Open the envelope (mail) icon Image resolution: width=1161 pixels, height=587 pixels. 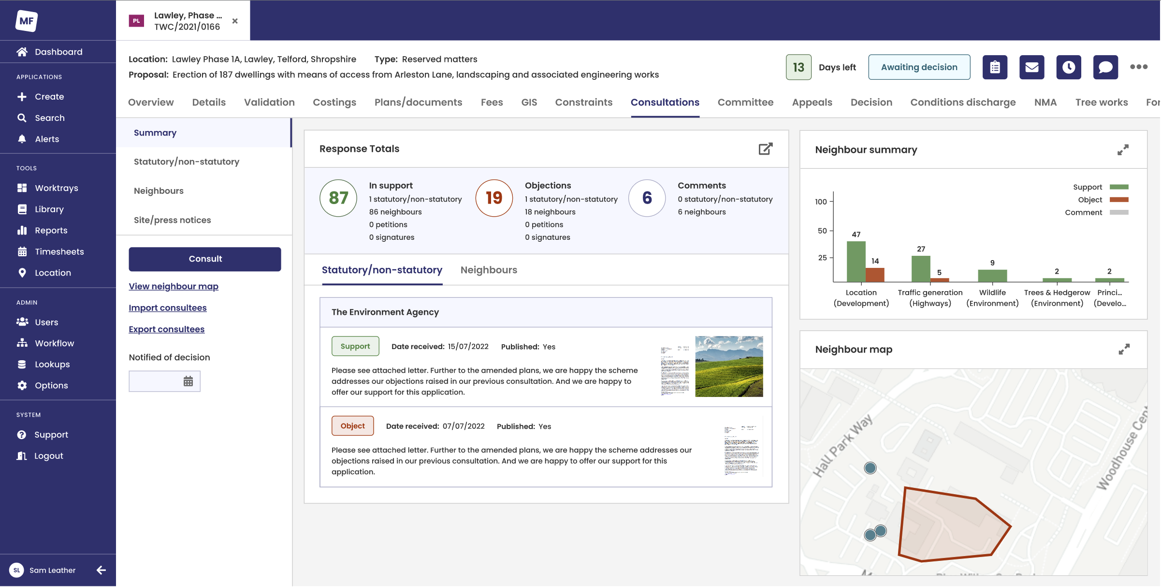coord(1032,67)
